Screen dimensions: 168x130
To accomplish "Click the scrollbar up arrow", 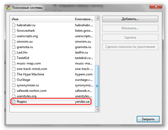I will [x=97, y=18].
